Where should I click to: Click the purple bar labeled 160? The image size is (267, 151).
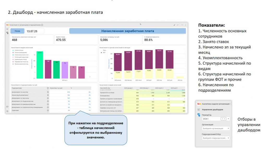tap(48, 69)
